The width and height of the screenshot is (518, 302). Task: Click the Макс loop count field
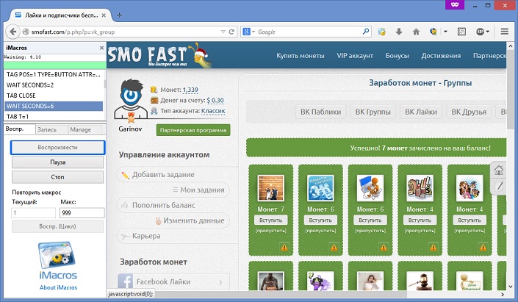point(82,213)
